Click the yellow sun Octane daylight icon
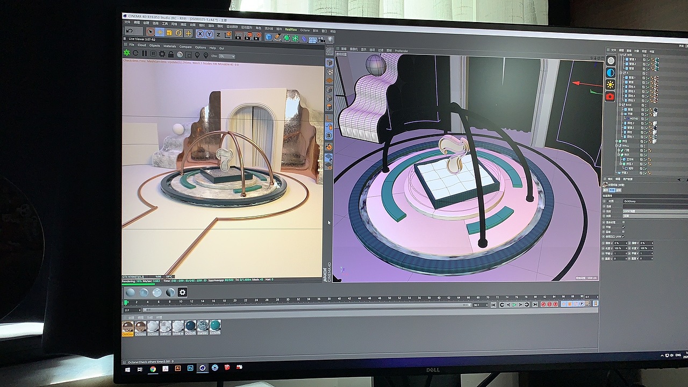 pos(610,84)
